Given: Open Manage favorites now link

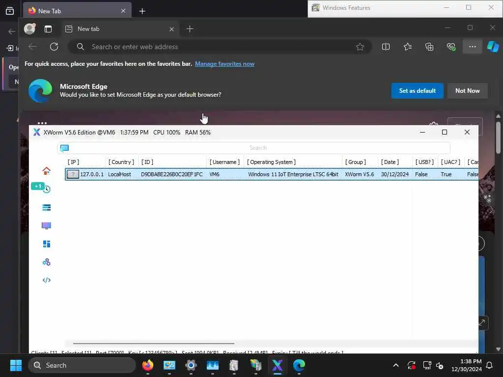Looking at the screenshot, I should 224,64.
